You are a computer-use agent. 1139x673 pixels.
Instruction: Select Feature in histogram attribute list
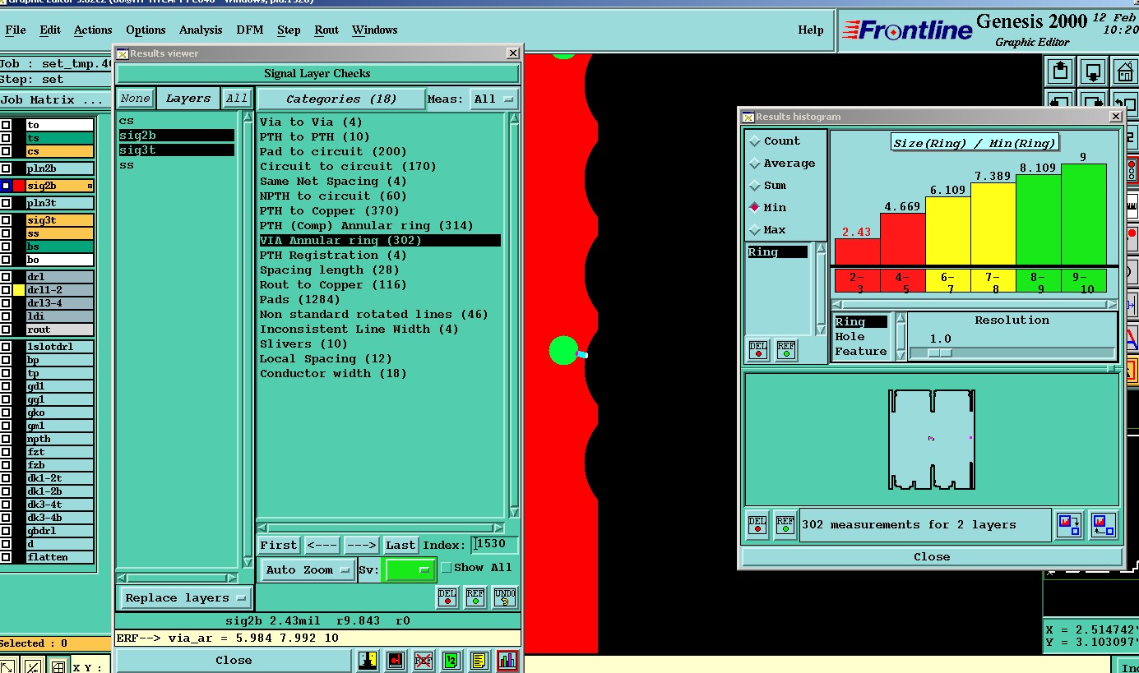[860, 352]
